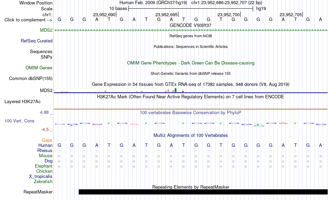Viewport: 328px width, 200px height.
Task: Click 'Repeating Elements by RepeatMasker' title
Action: pyautogui.click(x=191, y=187)
